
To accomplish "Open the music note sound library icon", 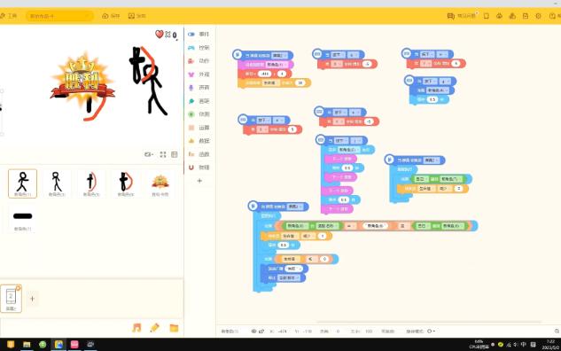I will pyautogui.click(x=136, y=327).
